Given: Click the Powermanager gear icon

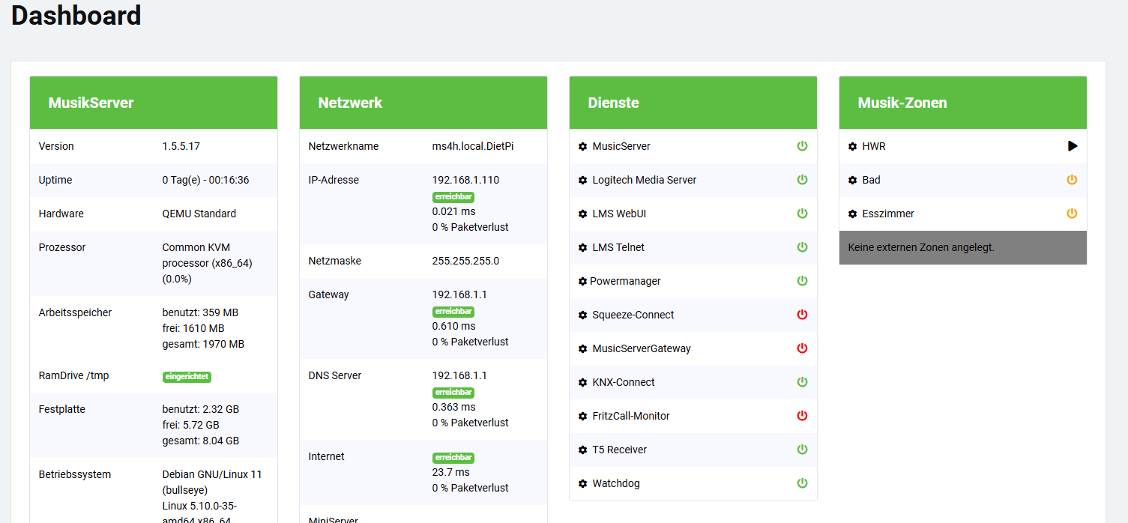Looking at the screenshot, I should 582,282.
